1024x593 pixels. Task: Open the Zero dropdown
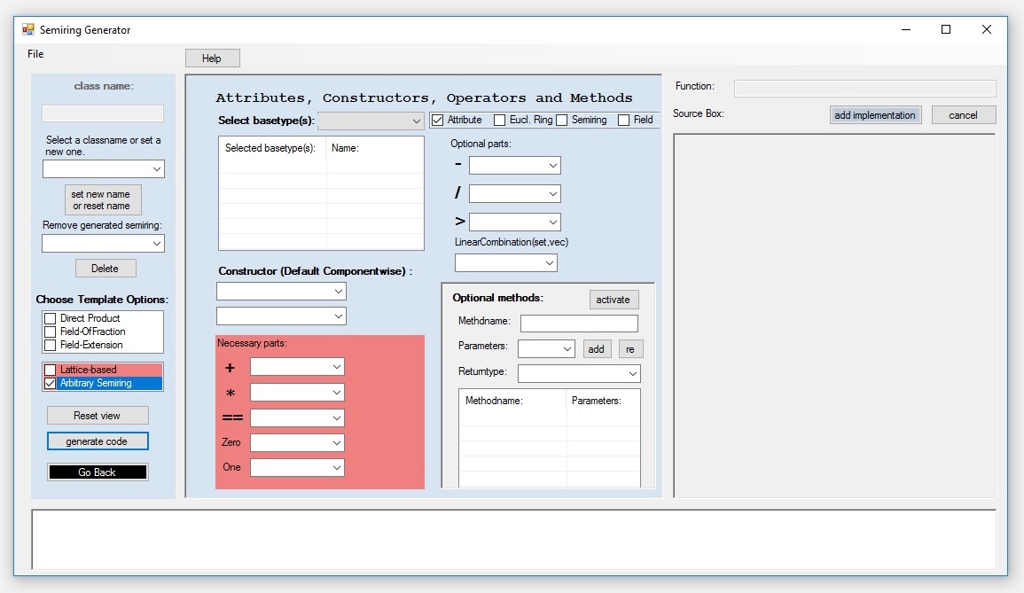tap(297, 442)
